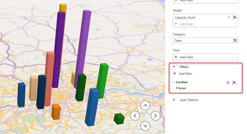Image resolution: width=247 pixels, height=134 pixels.
Task: Remove the Team category field
Action: [235, 40]
